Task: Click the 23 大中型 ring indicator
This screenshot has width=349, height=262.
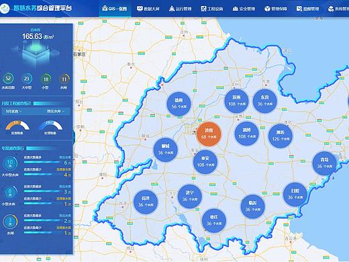Action: pyautogui.click(x=27, y=79)
